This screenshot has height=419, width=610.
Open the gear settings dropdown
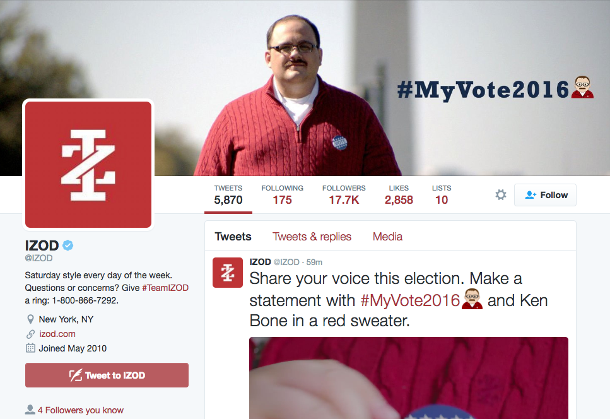click(501, 195)
